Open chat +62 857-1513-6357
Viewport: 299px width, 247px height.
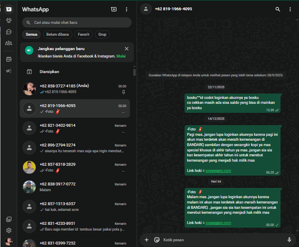[x=75, y=206]
